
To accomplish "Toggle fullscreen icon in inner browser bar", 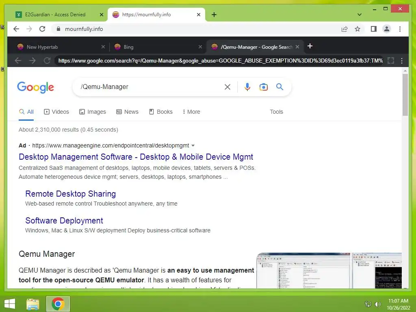I will coord(390,61).
